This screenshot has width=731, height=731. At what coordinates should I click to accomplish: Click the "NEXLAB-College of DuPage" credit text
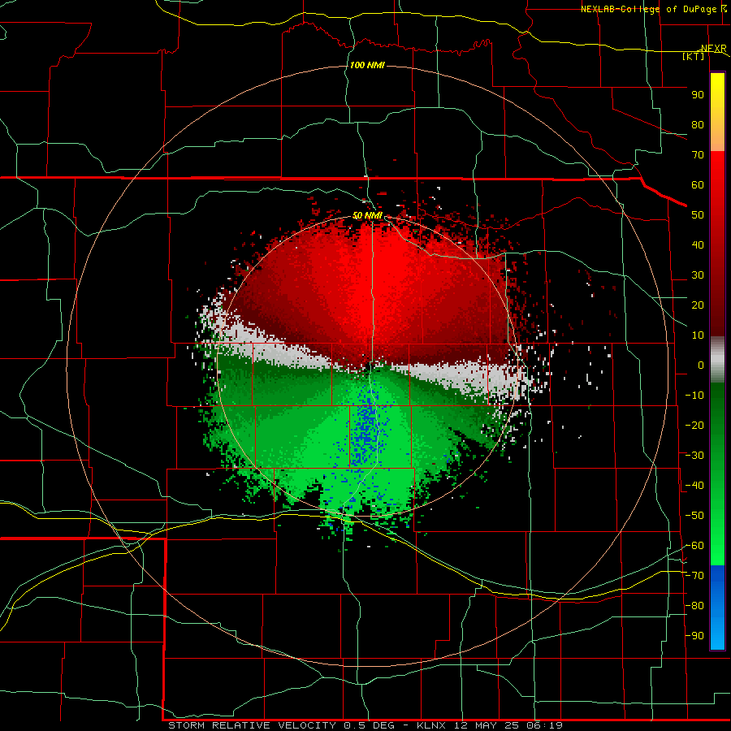650,9
